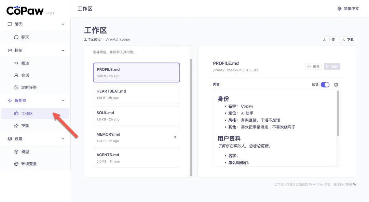Select the HEARTBEAT.md file card
The height and width of the screenshot is (202, 369).
[136, 94]
